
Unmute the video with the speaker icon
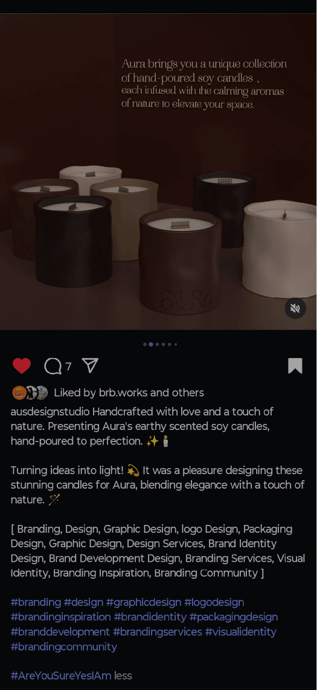click(x=295, y=308)
